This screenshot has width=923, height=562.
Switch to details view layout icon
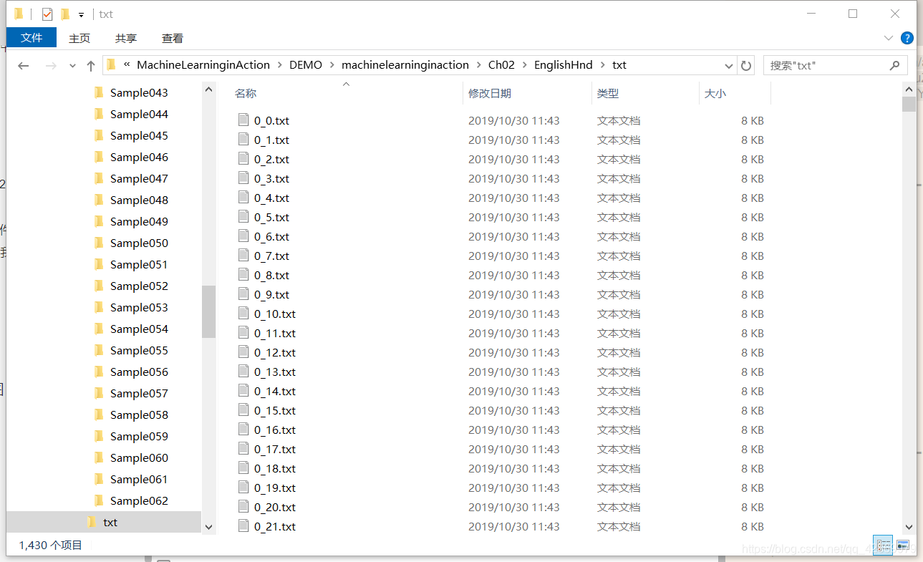(x=883, y=546)
